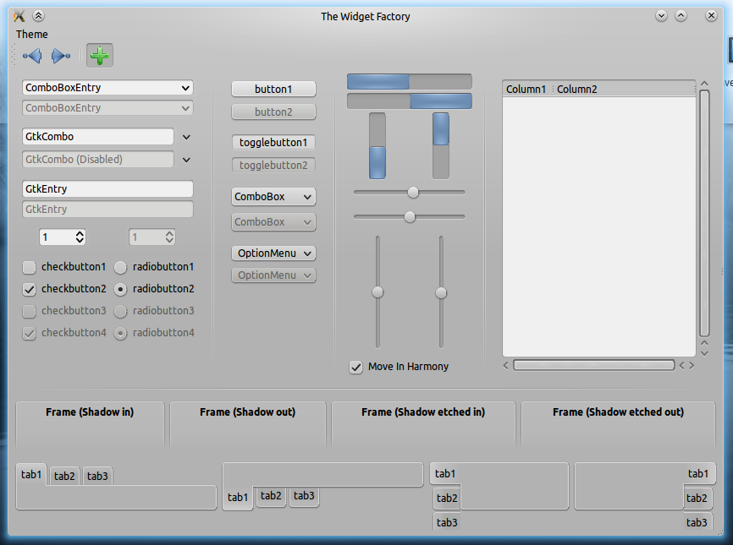
Task: Click the application icon in the title bar
Action: tap(19, 15)
